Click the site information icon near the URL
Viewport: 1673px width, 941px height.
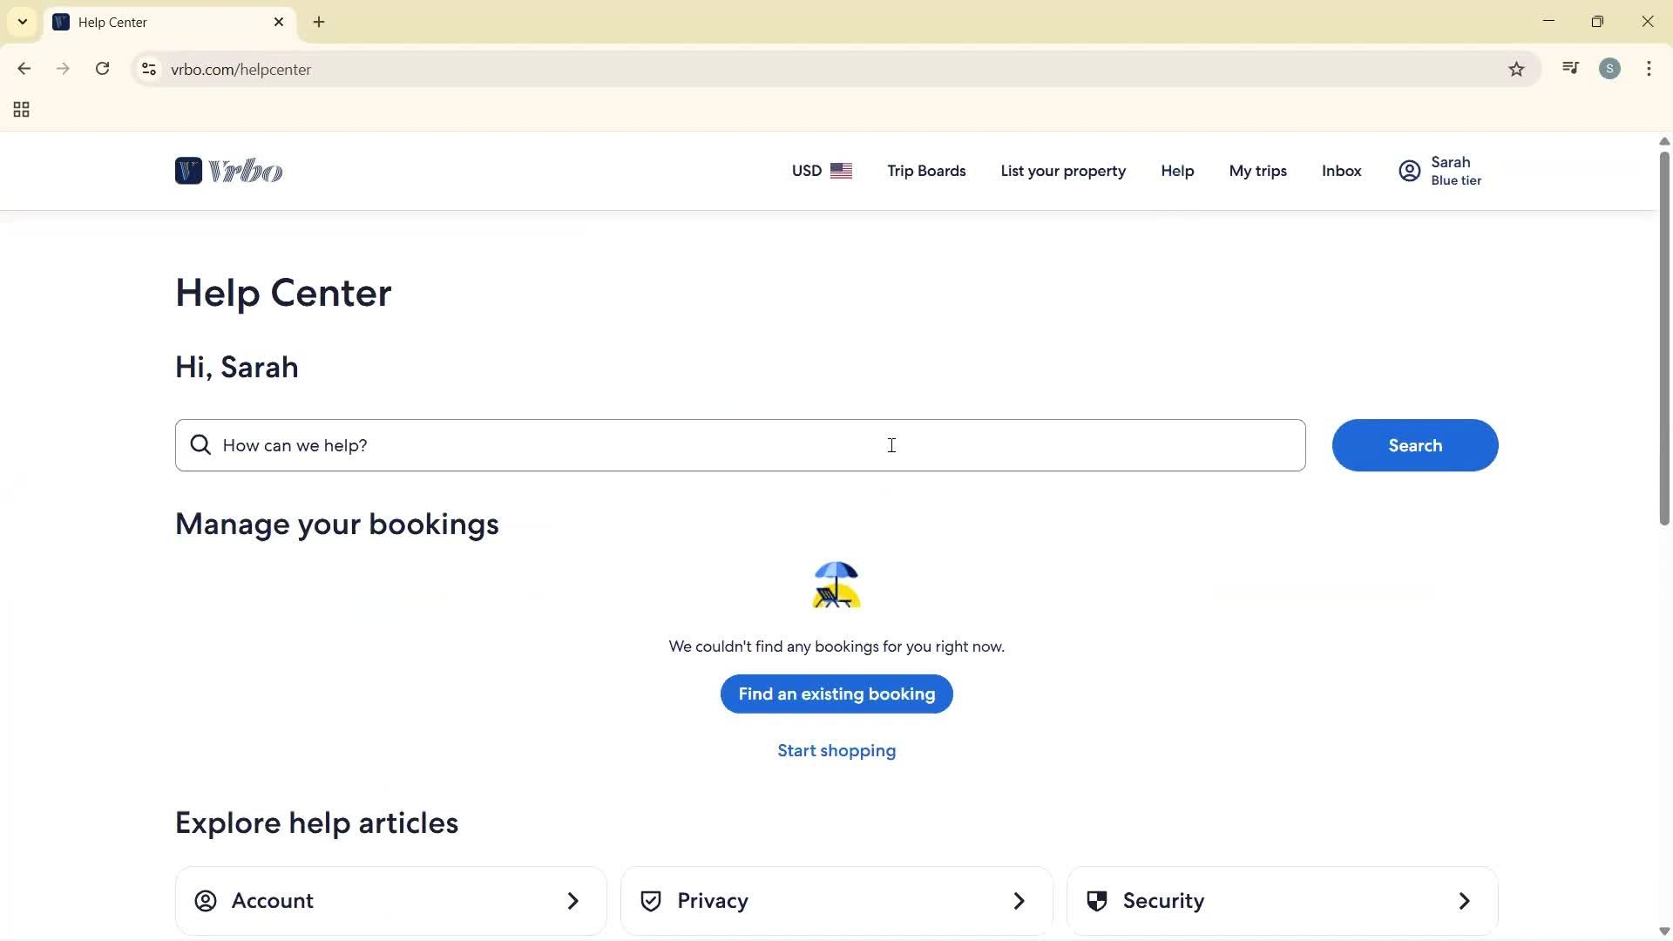(148, 69)
